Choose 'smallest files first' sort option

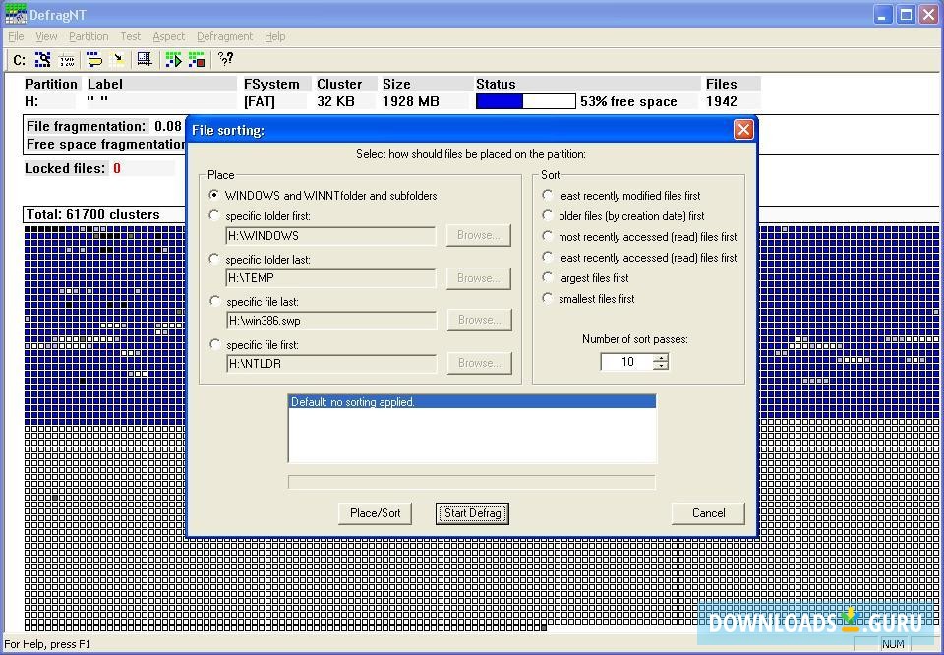pyautogui.click(x=548, y=299)
